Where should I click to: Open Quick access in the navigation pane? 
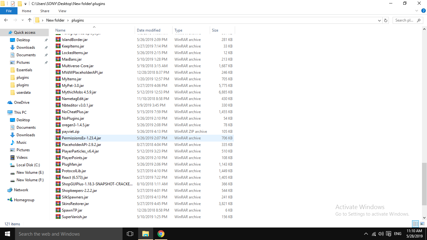(25, 32)
